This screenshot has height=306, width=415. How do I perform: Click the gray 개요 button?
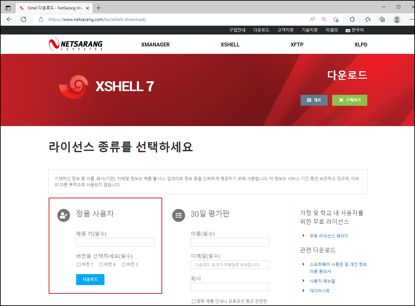314,100
